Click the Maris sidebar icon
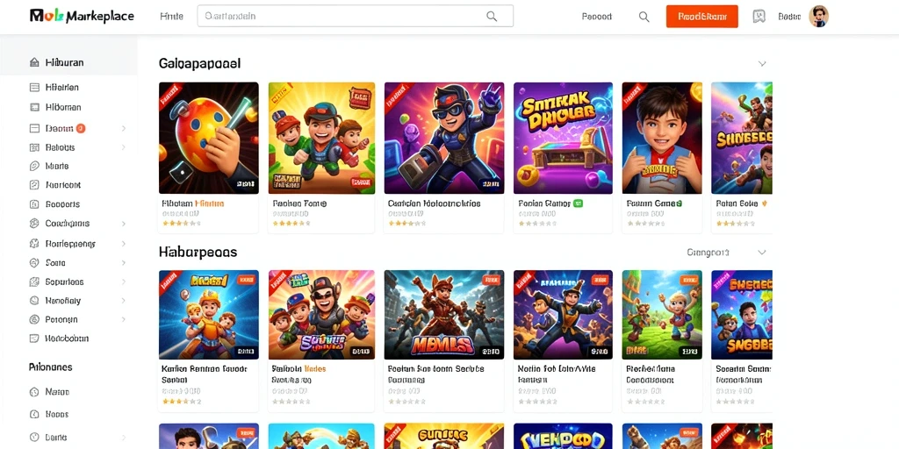The width and height of the screenshot is (899, 449). pos(34,166)
